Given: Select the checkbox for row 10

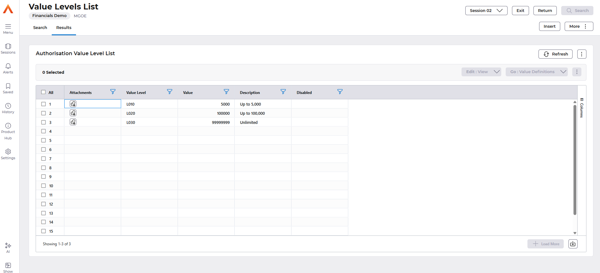Looking at the screenshot, I should 44,186.
